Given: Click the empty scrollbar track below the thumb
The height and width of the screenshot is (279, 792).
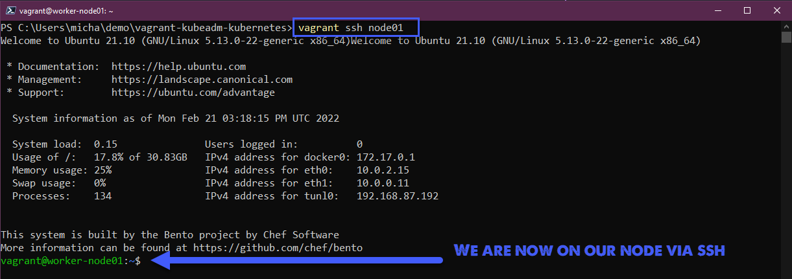Looking at the screenshot, I should 786,162.
